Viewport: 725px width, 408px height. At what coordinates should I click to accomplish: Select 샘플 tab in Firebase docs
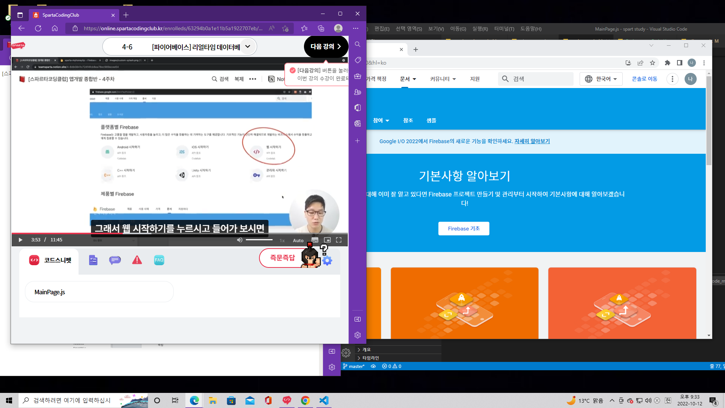[x=431, y=121]
